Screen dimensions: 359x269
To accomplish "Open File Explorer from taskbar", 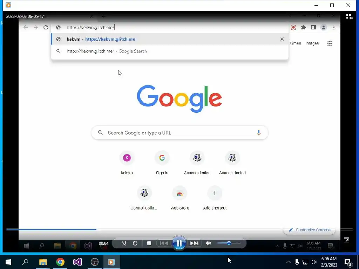I will point(43,262).
